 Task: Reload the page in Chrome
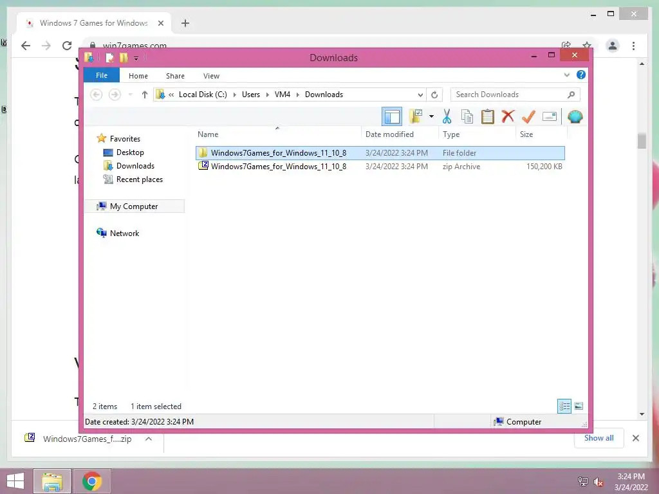click(x=67, y=46)
